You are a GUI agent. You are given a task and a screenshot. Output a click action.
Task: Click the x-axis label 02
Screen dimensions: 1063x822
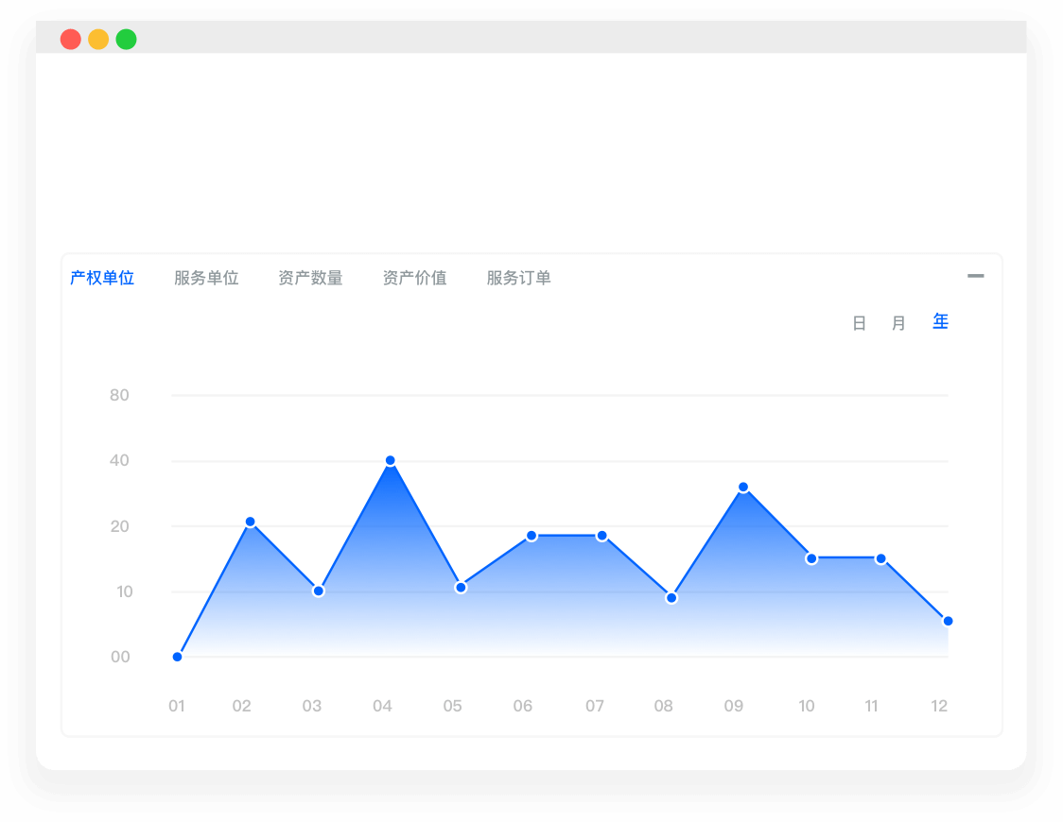coord(242,706)
